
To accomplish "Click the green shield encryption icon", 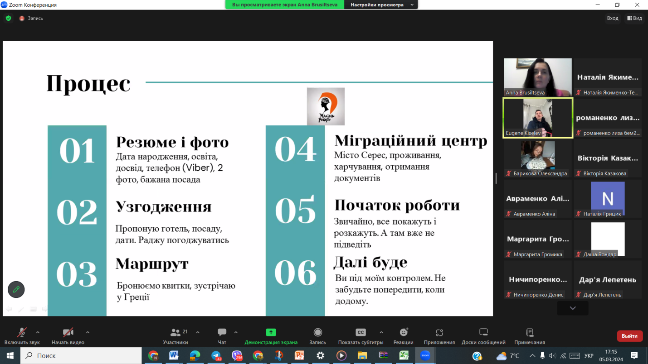I will pos(8,19).
